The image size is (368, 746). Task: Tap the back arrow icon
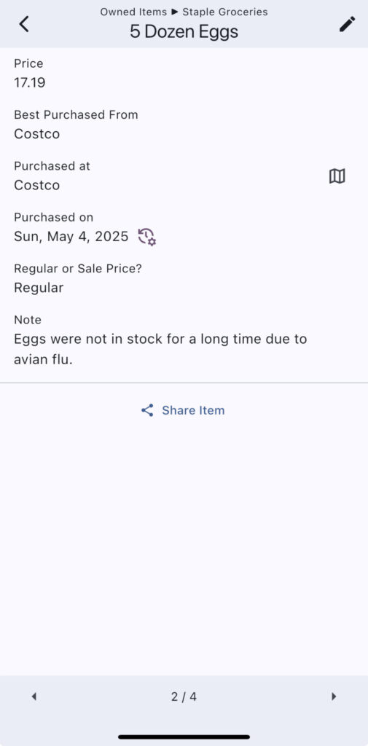click(24, 24)
